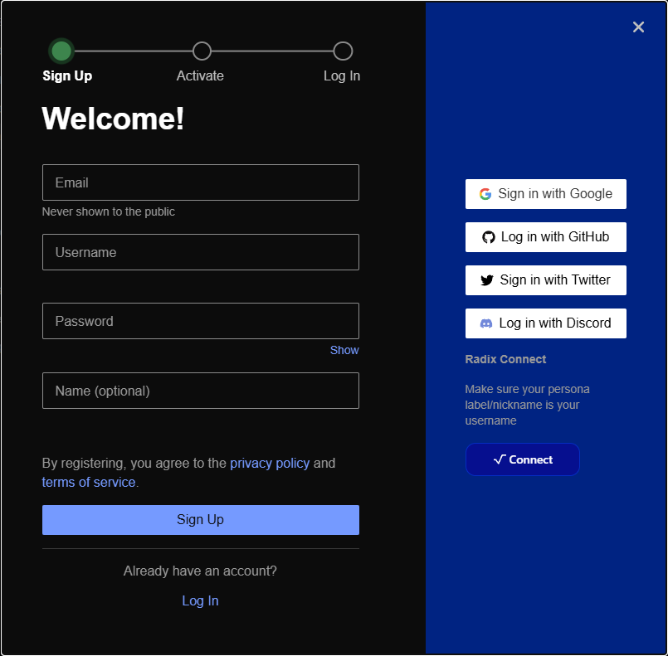Sign in with Twitter
The width and height of the screenshot is (668, 656).
coord(545,279)
